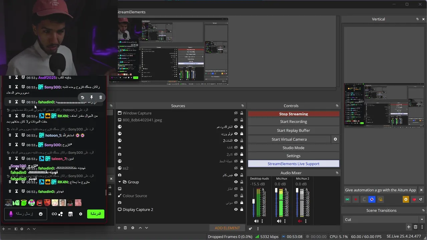Mute the Desktop Audio speaker icon
The width and height of the screenshot is (427, 240).
point(256,221)
